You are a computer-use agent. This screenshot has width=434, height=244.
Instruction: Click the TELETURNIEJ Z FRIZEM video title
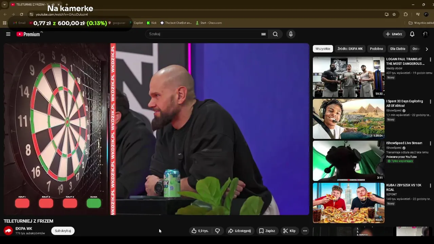click(28, 221)
